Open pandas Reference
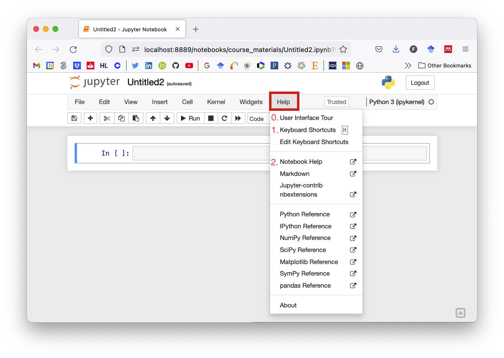This screenshot has height=358, width=504. click(316, 286)
